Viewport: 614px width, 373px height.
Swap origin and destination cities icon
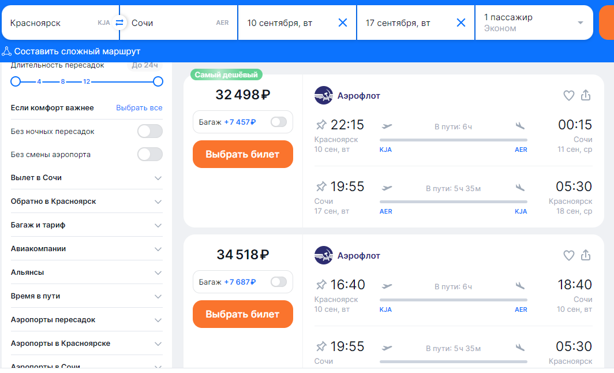(x=119, y=23)
